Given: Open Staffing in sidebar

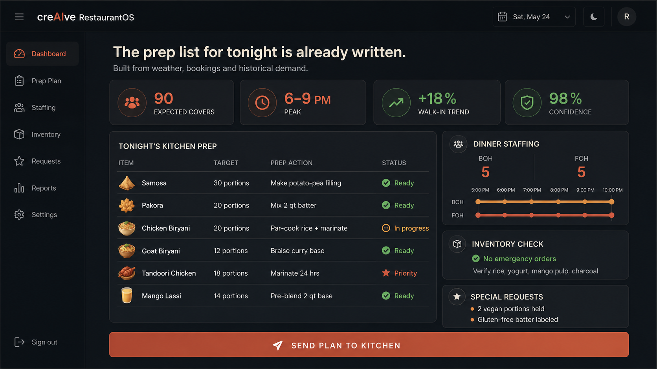Looking at the screenshot, I should point(42,107).
